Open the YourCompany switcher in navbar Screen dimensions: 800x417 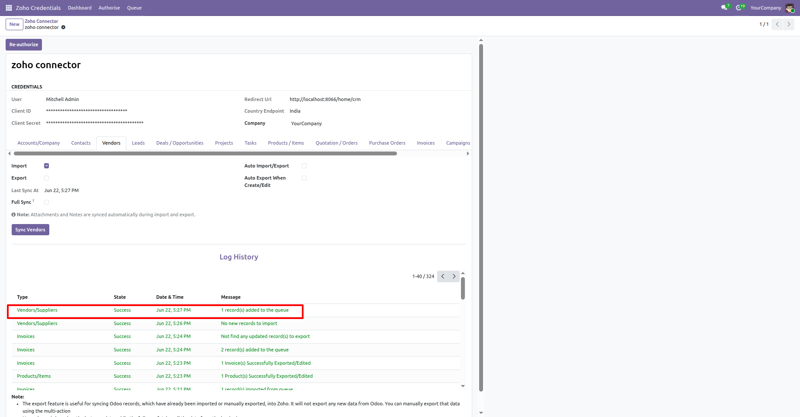pyautogui.click(x=765, y=8)
